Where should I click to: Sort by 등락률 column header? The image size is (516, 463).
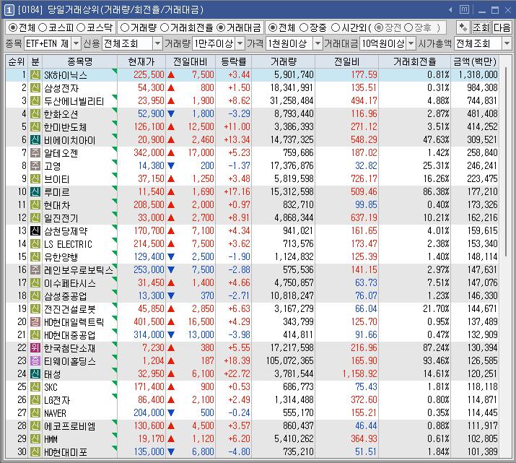pos(234,61)
